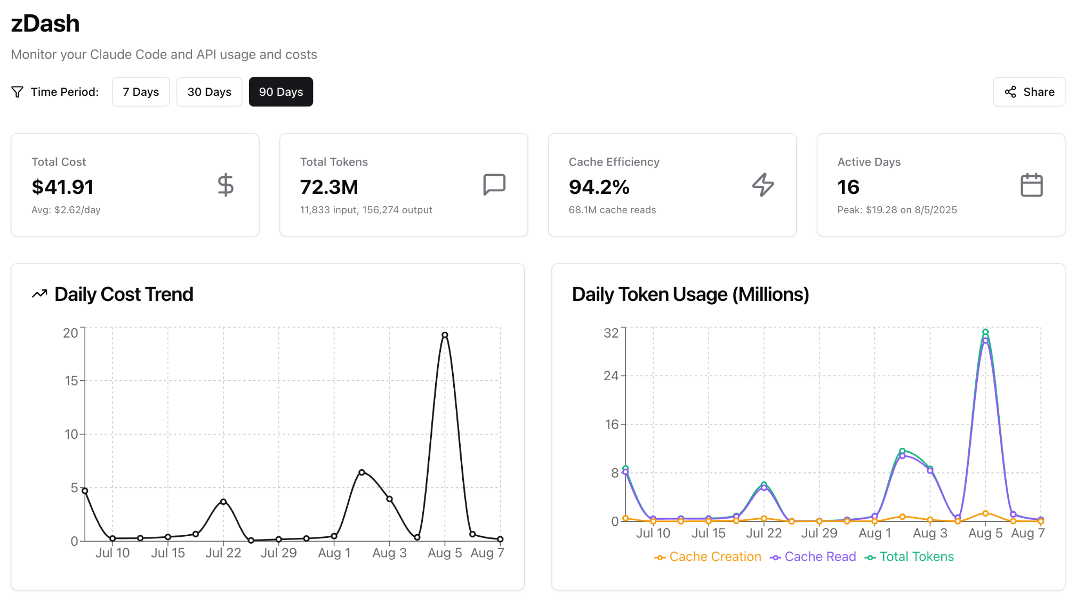The image size is (1092, 605).
Task: Select the 30 Days time period
Action: [x=209, y=92]
